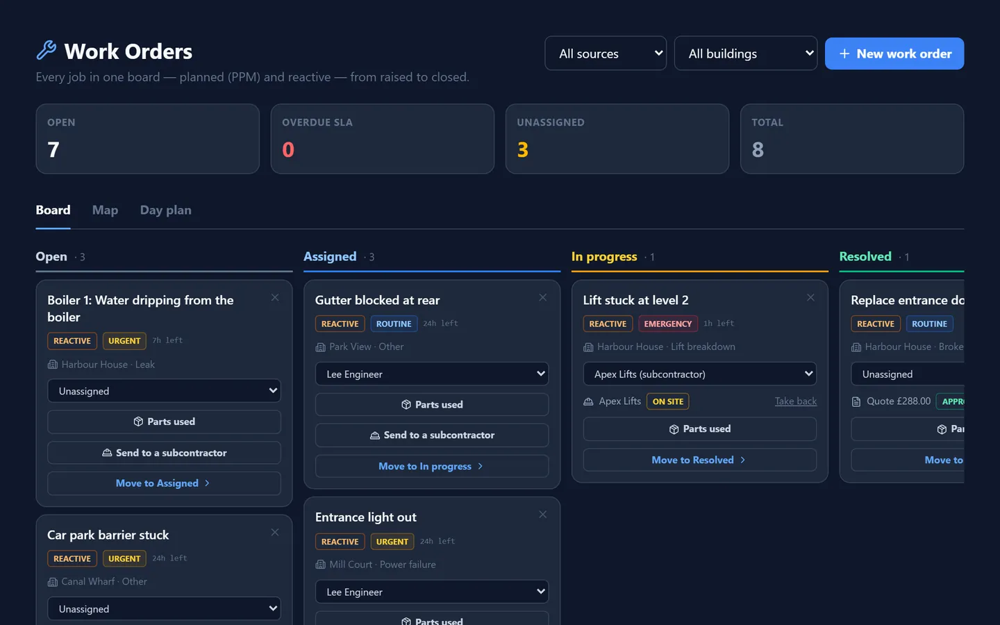Open the Lee Engineer dropdown on Gutter blocked card
1000x625 pixels.
coord(432,374)
